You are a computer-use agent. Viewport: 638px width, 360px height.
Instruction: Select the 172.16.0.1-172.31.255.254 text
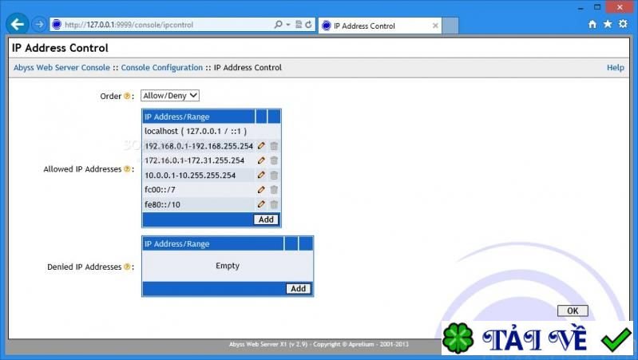(x=195, y=160)
